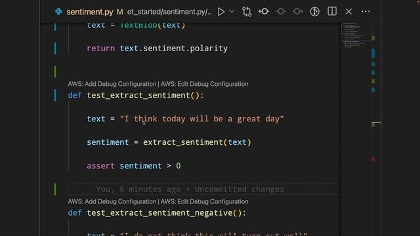Click the return text.sentiment.polarity line

157,49
